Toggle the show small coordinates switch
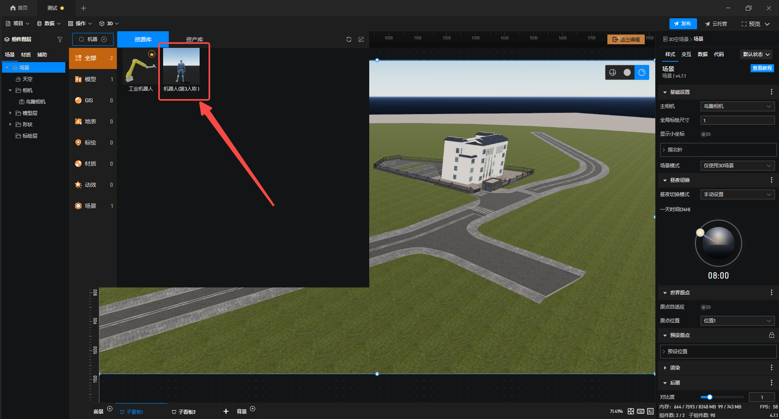Viewport: 779px width, 419px height. pos(706,134)
